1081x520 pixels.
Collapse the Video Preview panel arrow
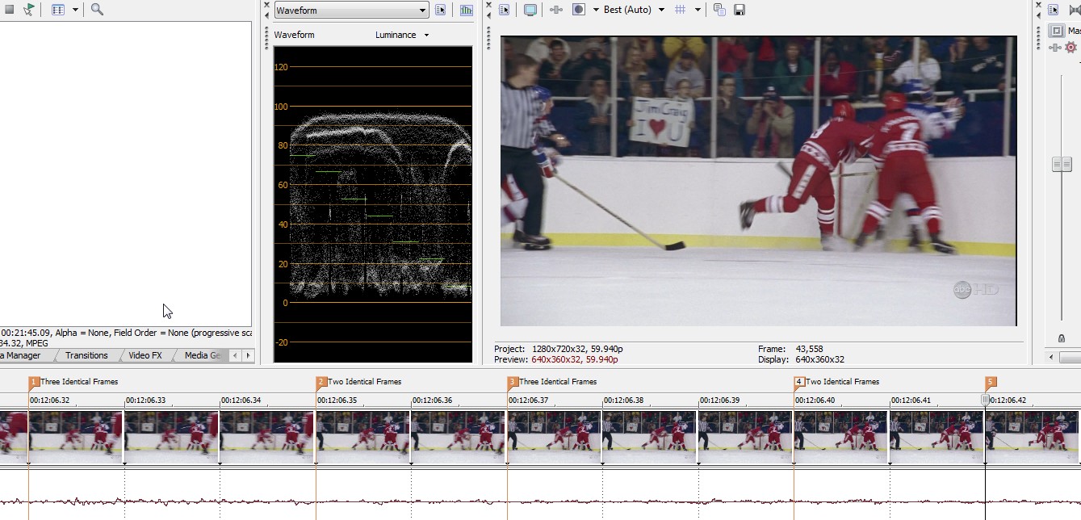point(489,15)
